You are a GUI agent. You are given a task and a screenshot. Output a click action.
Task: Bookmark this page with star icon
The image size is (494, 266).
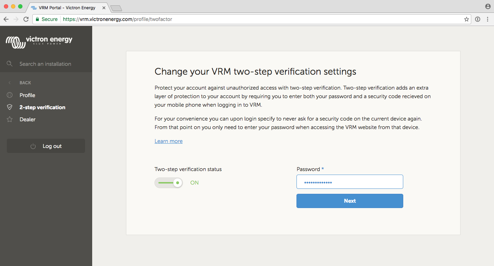coord(466,19)
